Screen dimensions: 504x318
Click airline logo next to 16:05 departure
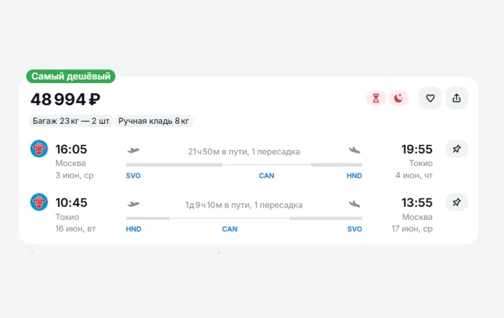click(39, 149)
